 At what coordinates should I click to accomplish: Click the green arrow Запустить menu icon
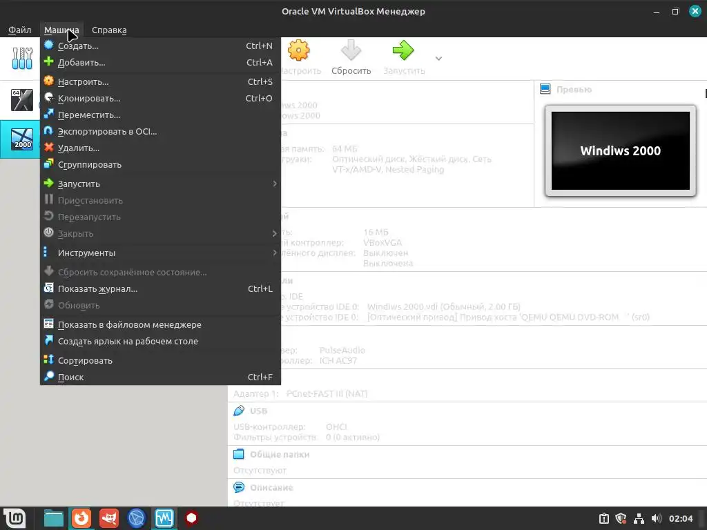(x=49, y=183)
